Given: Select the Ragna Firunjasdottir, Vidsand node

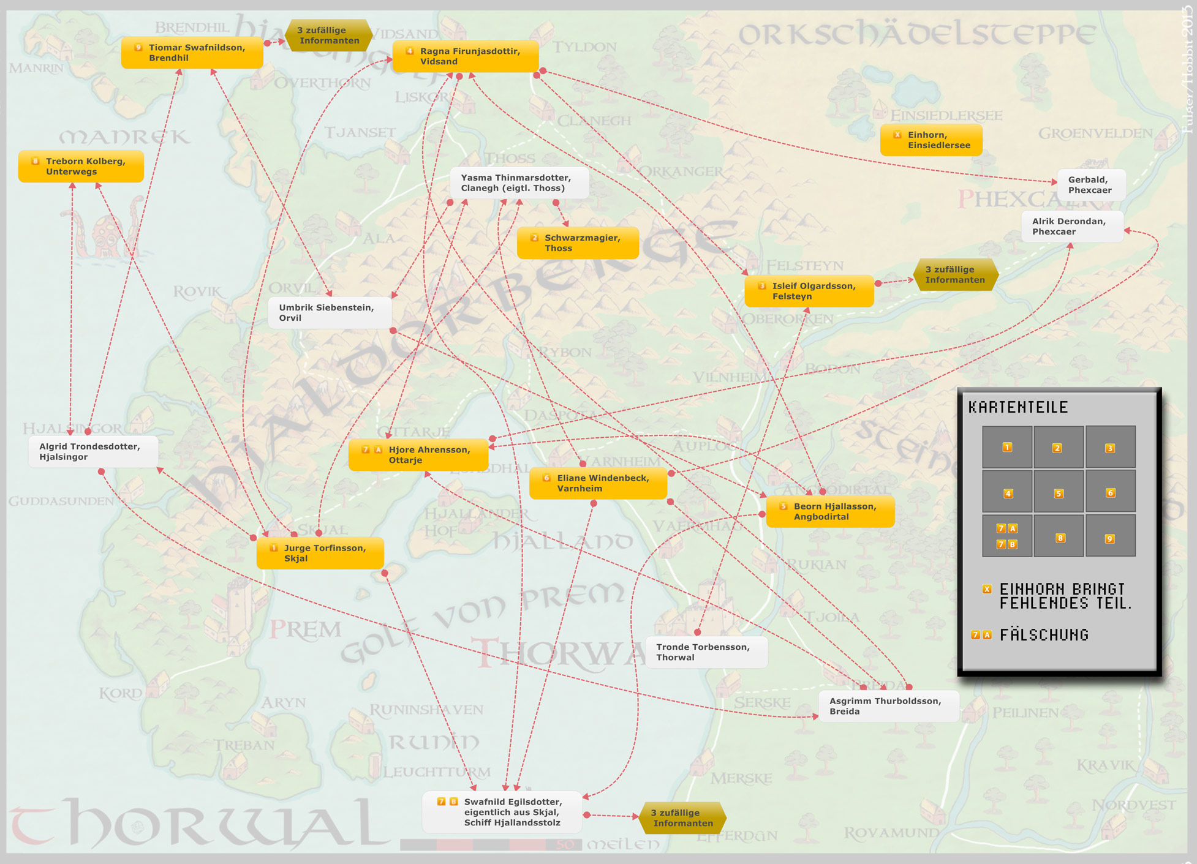Looking at the screenshot, I should 466,56.
